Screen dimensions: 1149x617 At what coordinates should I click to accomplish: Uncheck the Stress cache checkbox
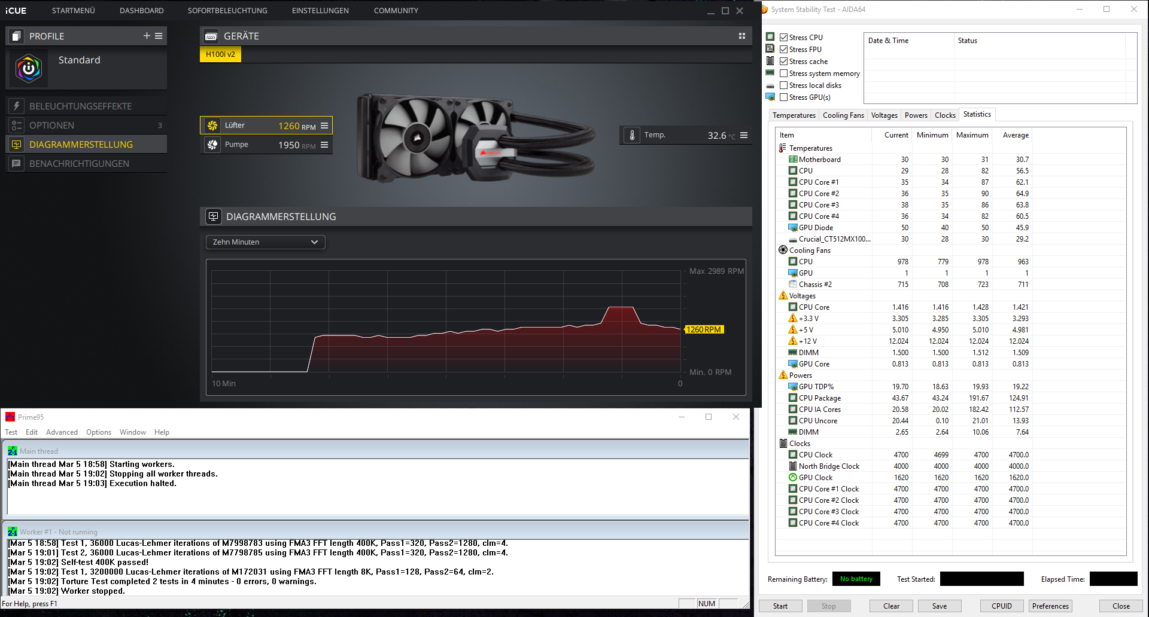pyautogui.click(x=783, y=61)
